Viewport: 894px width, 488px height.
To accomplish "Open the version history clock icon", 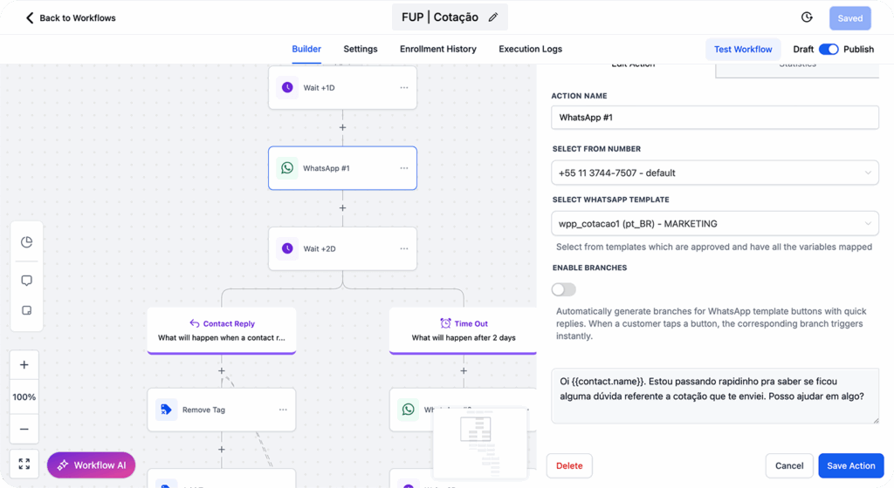I will coord(807,17).
